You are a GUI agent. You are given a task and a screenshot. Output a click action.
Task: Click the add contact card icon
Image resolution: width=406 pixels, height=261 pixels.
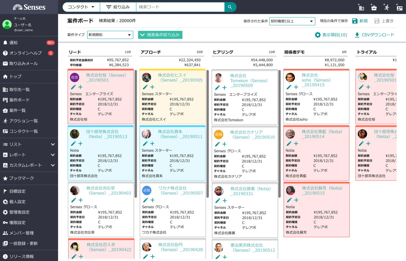click(399, 7)
